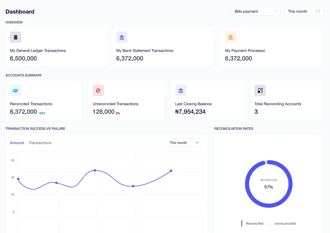330x233 pixels.
Task: Click the 6,500,000 General Ledger value
Action: [23, 58]
